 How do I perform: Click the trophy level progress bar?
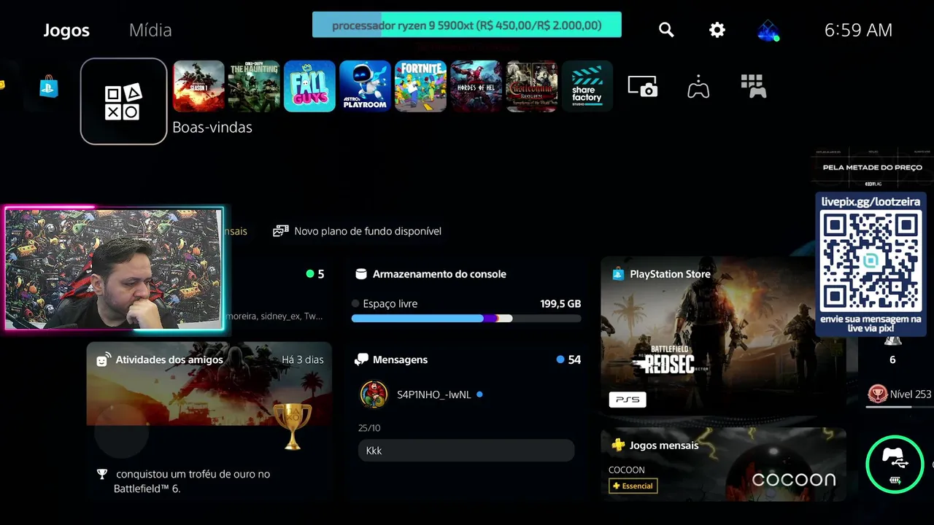(899, 407)
